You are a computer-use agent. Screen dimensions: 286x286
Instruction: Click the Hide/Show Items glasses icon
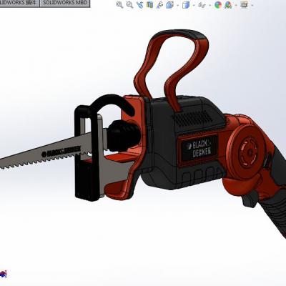(202, 5)
